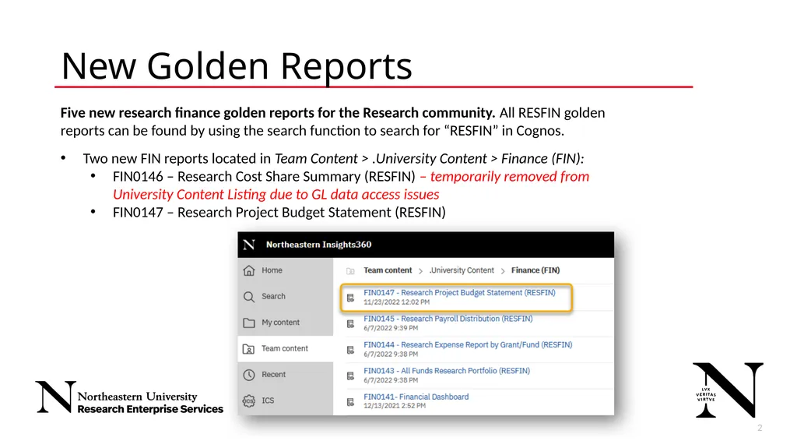This screenshot has width=797, height=448.
Task: Click the report icon beside FIN0147
Action: [x=350, y=298]
